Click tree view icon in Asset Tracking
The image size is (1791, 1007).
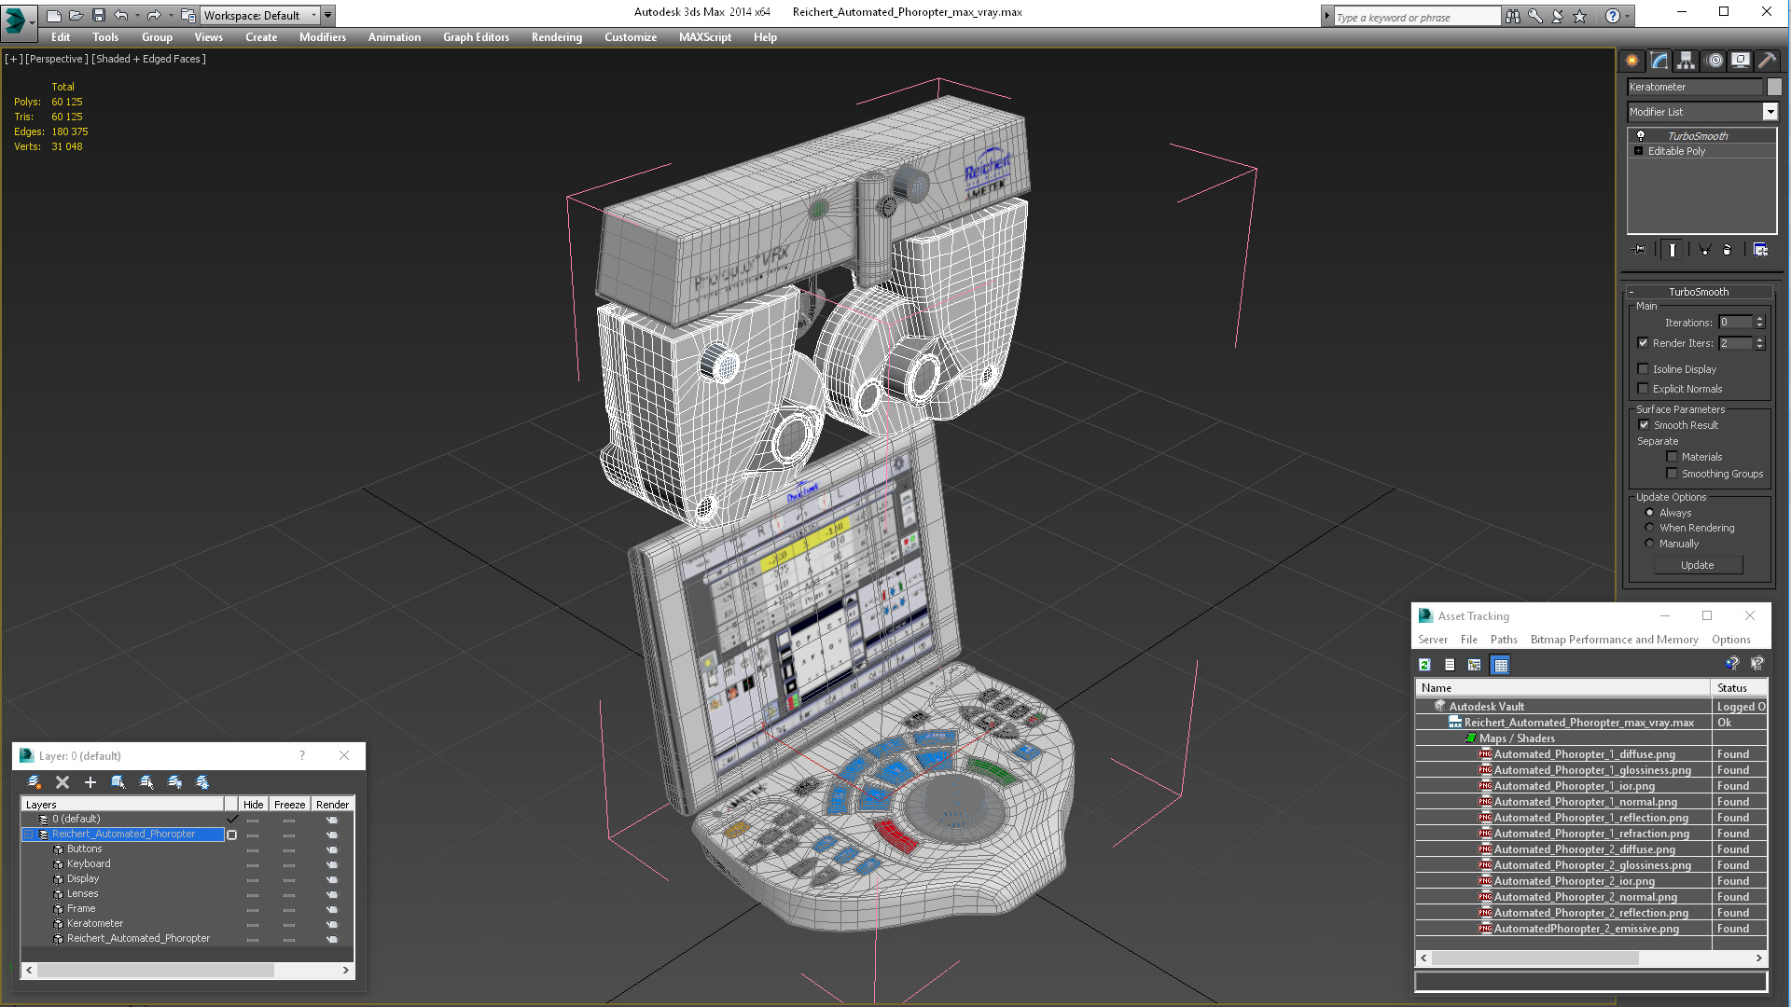(x=1475, y=665)
